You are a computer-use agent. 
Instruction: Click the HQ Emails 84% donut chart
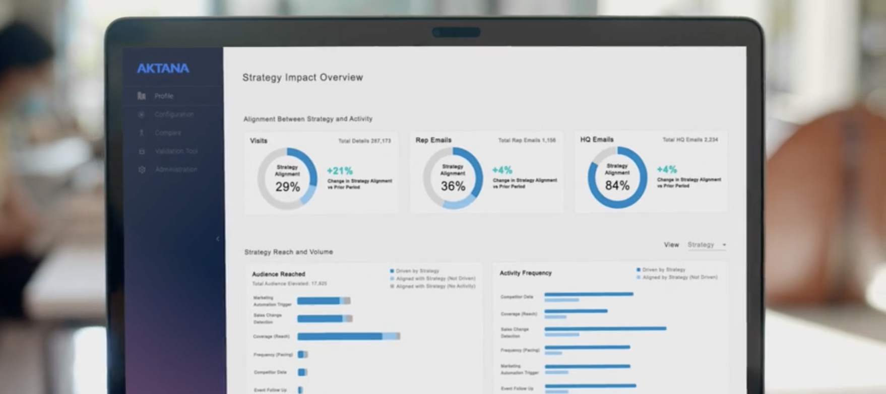point(617,177)
